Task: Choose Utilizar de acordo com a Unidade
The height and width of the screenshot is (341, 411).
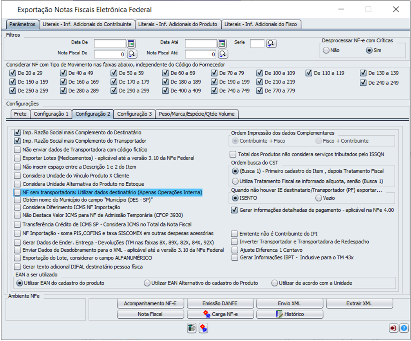Action: pos(274,283)
